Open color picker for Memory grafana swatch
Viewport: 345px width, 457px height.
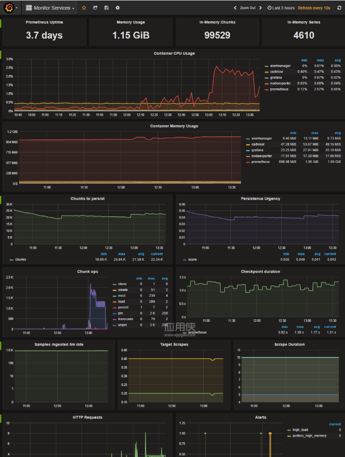point(248,150)
